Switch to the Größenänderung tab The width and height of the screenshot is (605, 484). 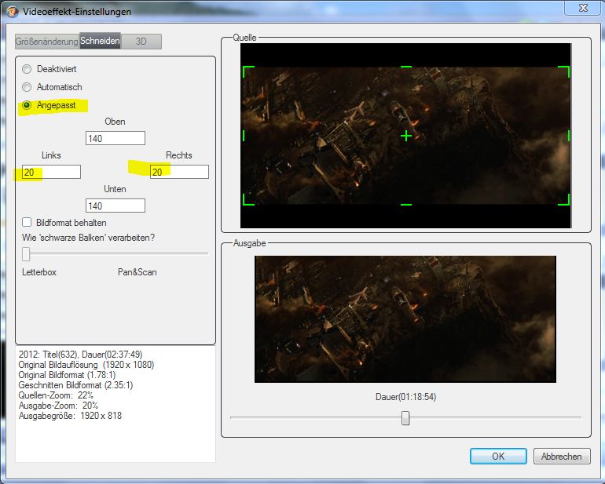click(x=46, y=42)
